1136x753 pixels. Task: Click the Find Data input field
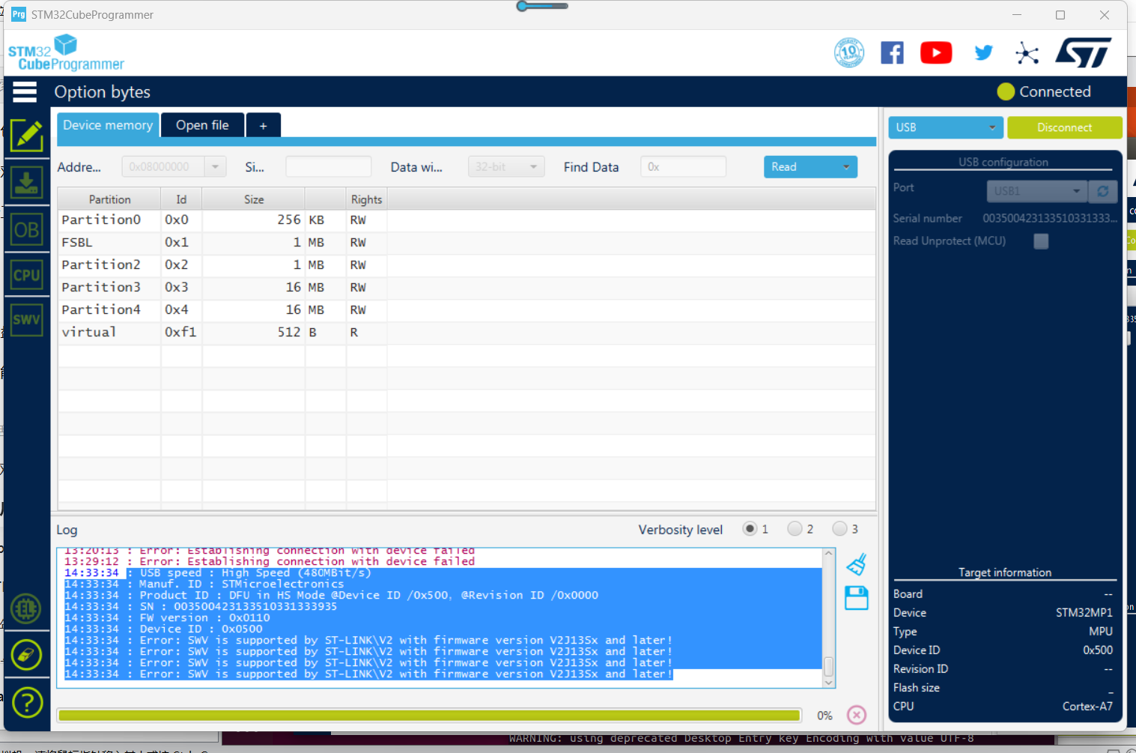click(x=683, y=167)
